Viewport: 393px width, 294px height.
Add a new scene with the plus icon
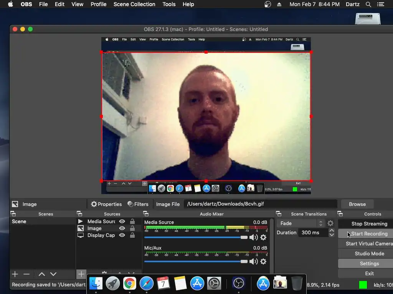point(15,274)
